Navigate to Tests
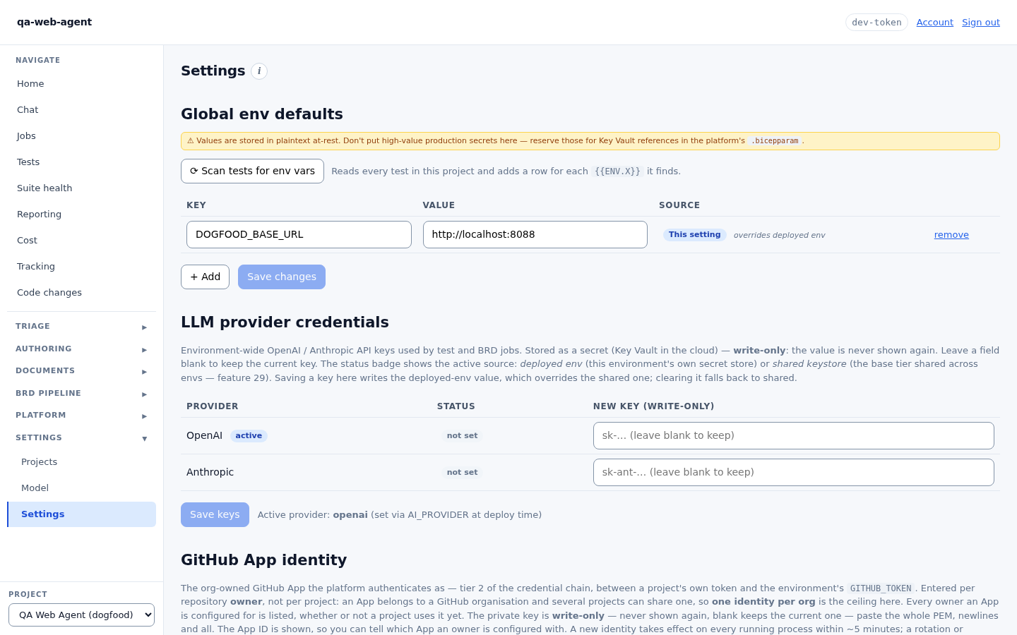 point(81,162)
